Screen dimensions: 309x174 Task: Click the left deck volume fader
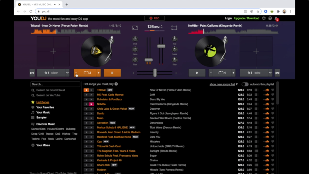pyautogui.click(x=148, y=60)
